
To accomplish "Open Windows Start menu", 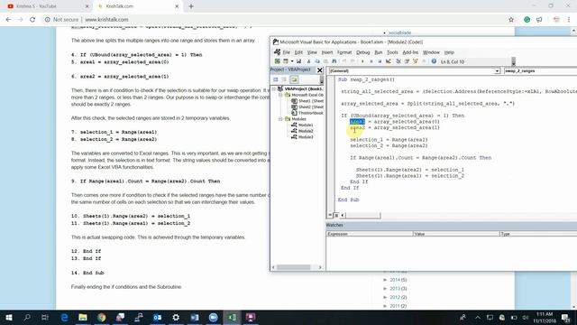I will click(x=9, y=317).
